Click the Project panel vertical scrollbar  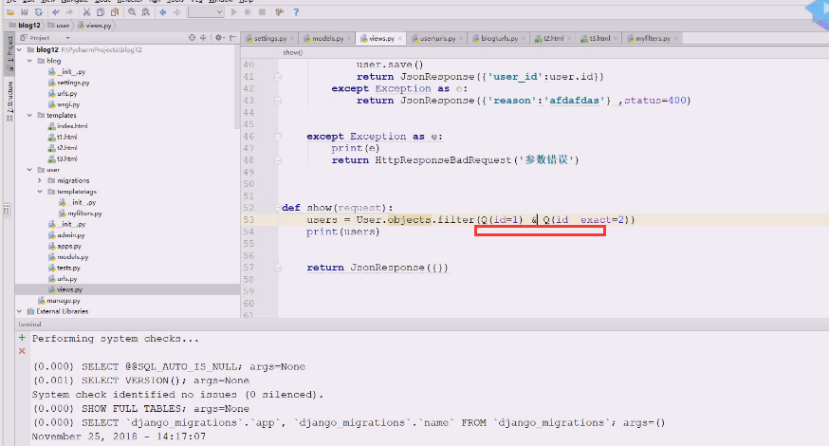pyautogui.click(x=237, y=87)
